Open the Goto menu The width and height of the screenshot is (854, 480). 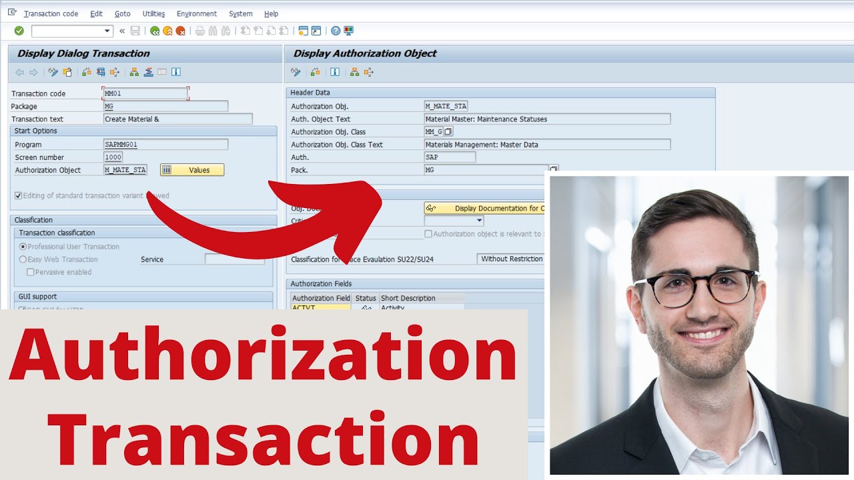tap(122, 13)
